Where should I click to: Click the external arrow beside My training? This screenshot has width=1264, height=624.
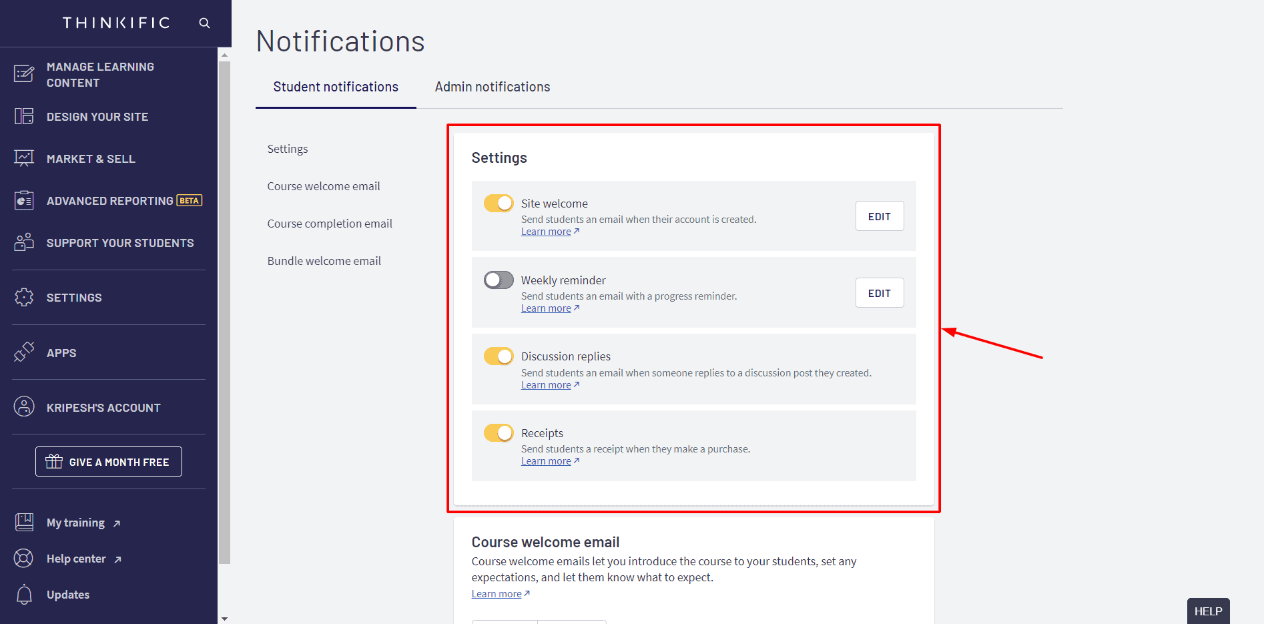coord(117,524)
